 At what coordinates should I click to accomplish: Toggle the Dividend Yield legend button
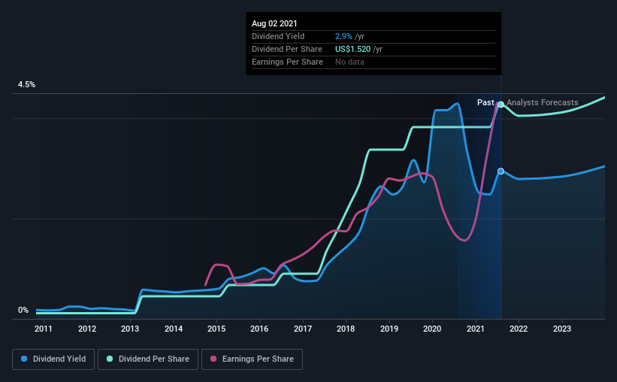53,359
